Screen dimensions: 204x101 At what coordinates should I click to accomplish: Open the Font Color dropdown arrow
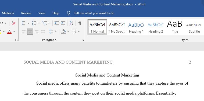[14, 32]
